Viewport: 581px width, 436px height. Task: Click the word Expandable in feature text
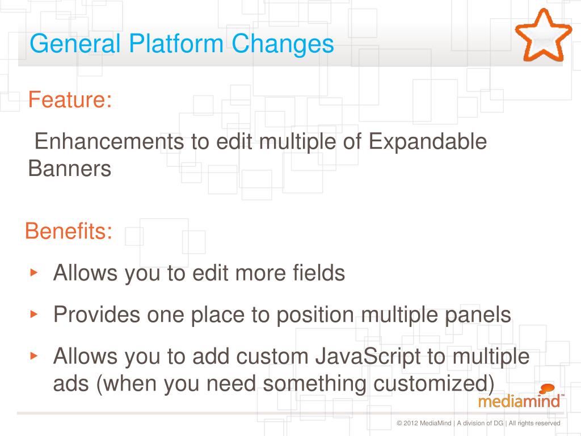tap(428, 141)
